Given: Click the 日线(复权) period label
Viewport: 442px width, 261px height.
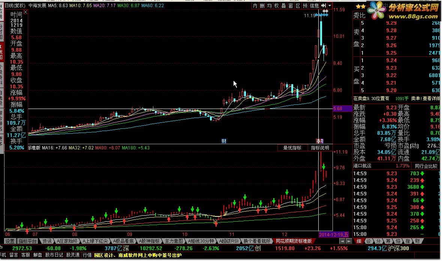Looking at the screenshot, I should click(x=15, y=5).
